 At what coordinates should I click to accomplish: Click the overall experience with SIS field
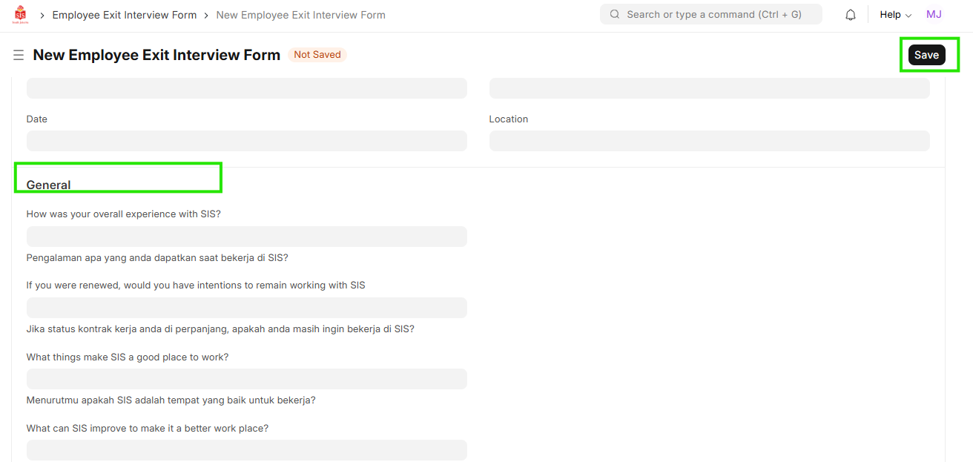[247, 237]
